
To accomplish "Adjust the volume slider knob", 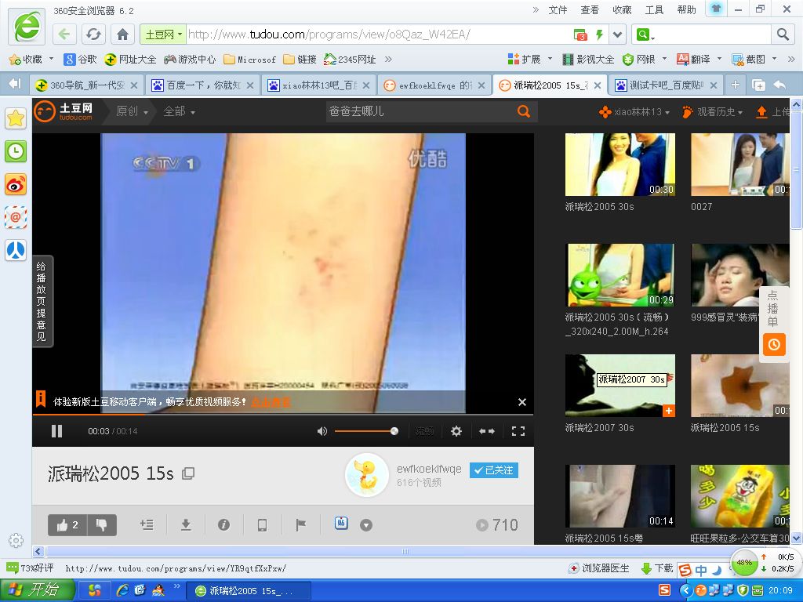I will (x=394, y=431).
